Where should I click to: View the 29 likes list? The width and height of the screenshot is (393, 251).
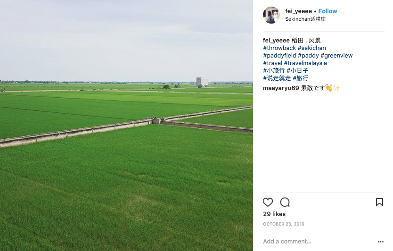[274, 214]
